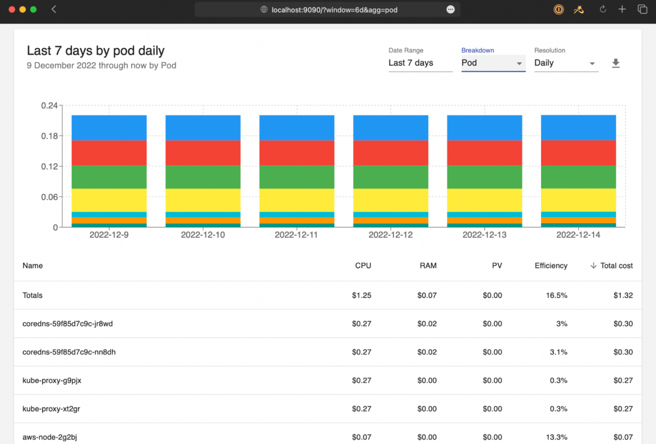Click the 0.18 y-axis label

49,136
